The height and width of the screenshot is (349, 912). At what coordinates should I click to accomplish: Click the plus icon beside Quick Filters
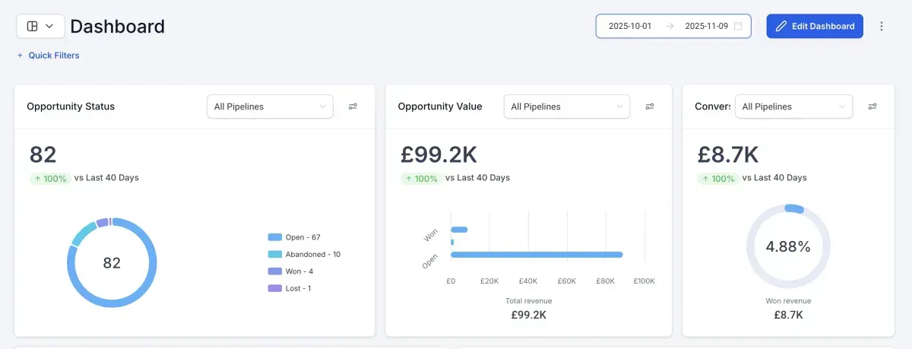20,56
